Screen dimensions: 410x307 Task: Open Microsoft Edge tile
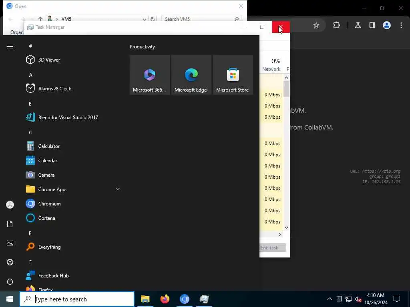point(191,75)
